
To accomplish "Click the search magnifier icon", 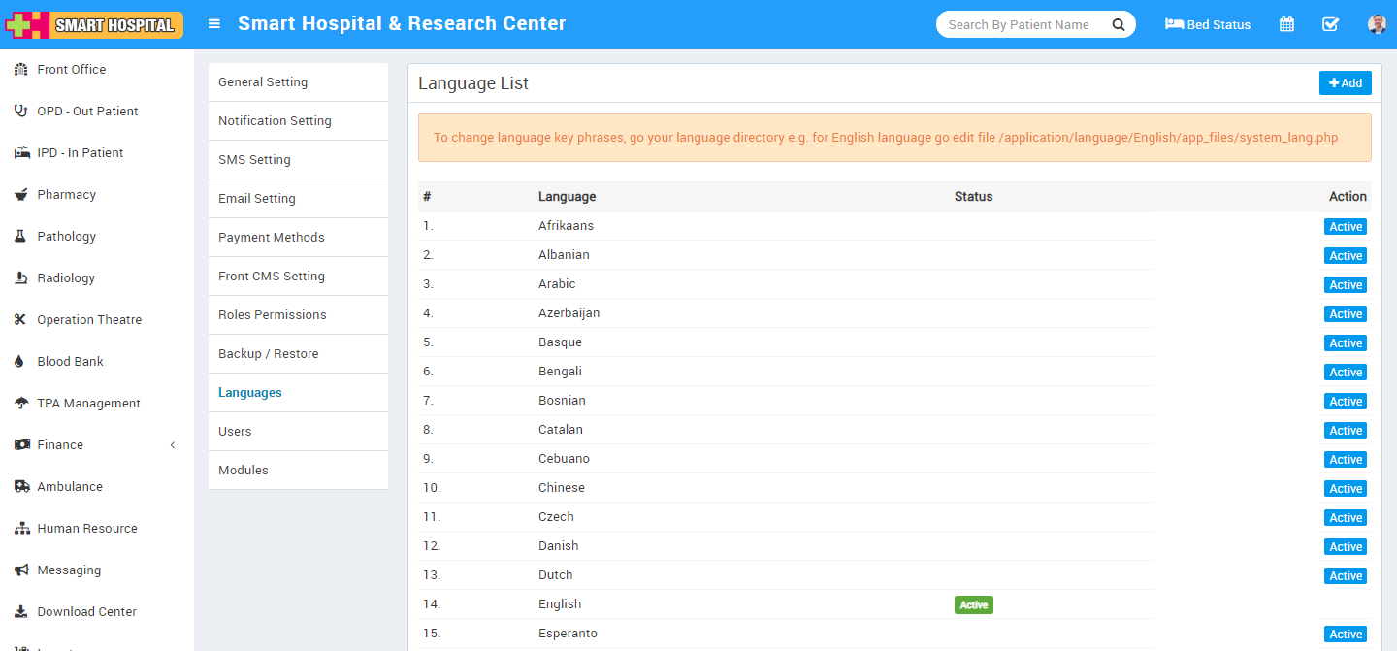I will (x=1119, y=24).
